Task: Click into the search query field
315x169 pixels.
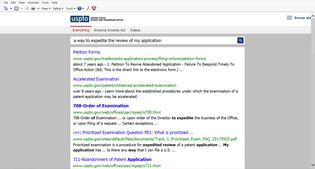Action: [x=154, y=41]
